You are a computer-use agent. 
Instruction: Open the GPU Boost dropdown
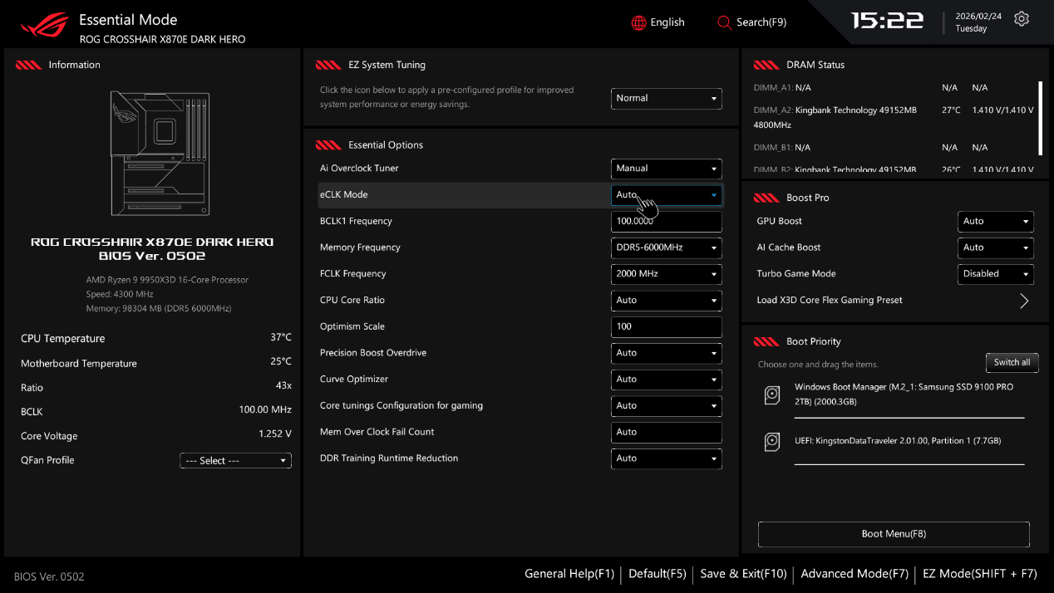pos(995,222)
